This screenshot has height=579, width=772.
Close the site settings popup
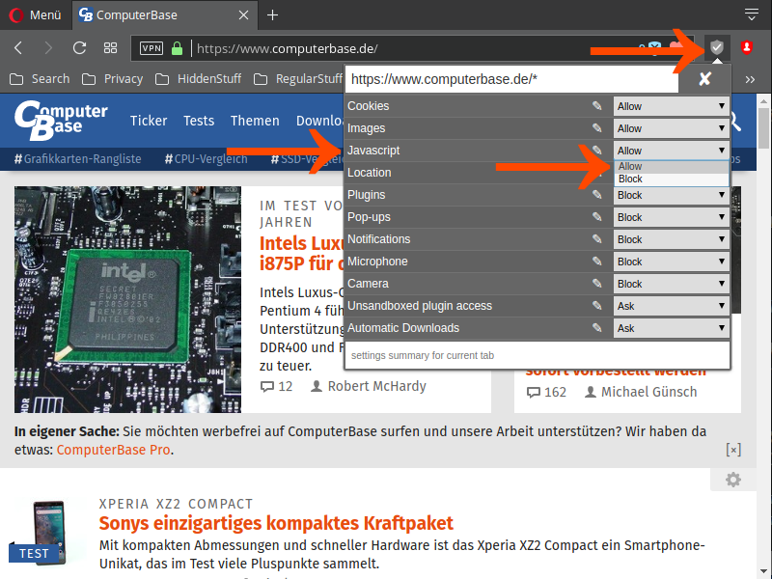(x=705, y=79)
